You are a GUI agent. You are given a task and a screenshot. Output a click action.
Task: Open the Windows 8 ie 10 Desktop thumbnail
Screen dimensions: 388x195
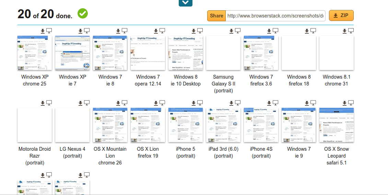click(x=186, y=53)
